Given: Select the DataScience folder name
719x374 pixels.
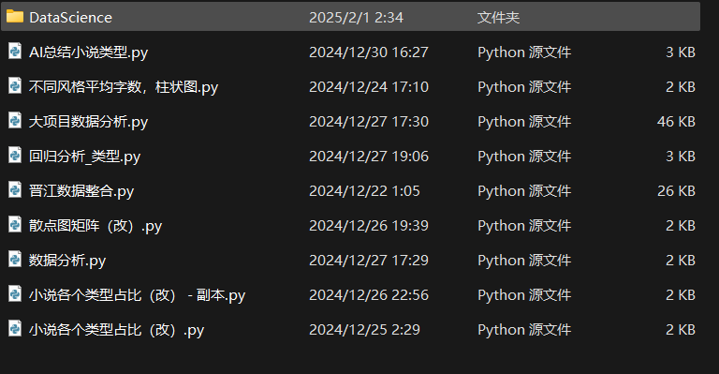Looking at the screenshot, I should pyautogui.click(x=70, y=18).
